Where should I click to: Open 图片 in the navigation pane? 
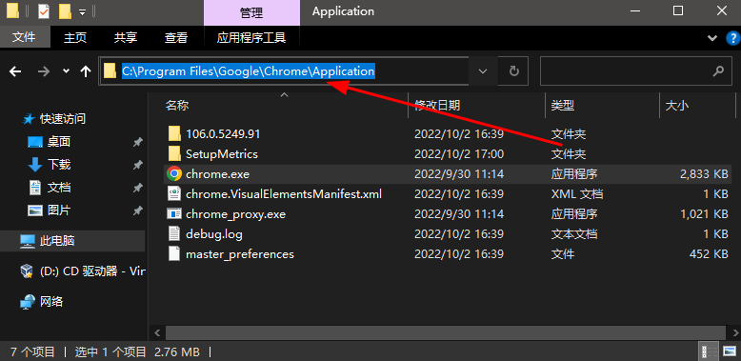point(59,210)
